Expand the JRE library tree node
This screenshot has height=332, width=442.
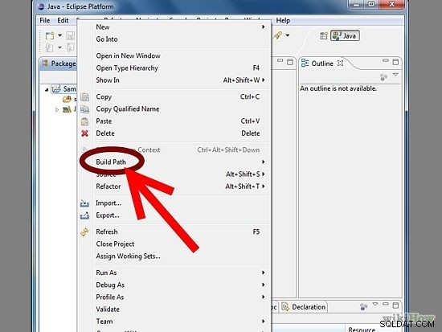tap(57, 109)
